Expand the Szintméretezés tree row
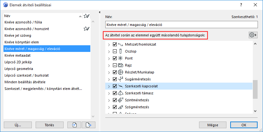The height and width of the screenshot is (132, 263). pos(109,100)
